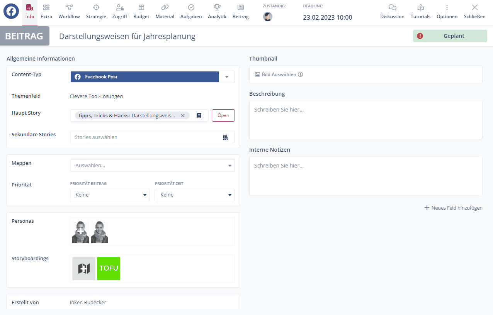Click Neues Feld hinzufügen

(x=453, y=208)
